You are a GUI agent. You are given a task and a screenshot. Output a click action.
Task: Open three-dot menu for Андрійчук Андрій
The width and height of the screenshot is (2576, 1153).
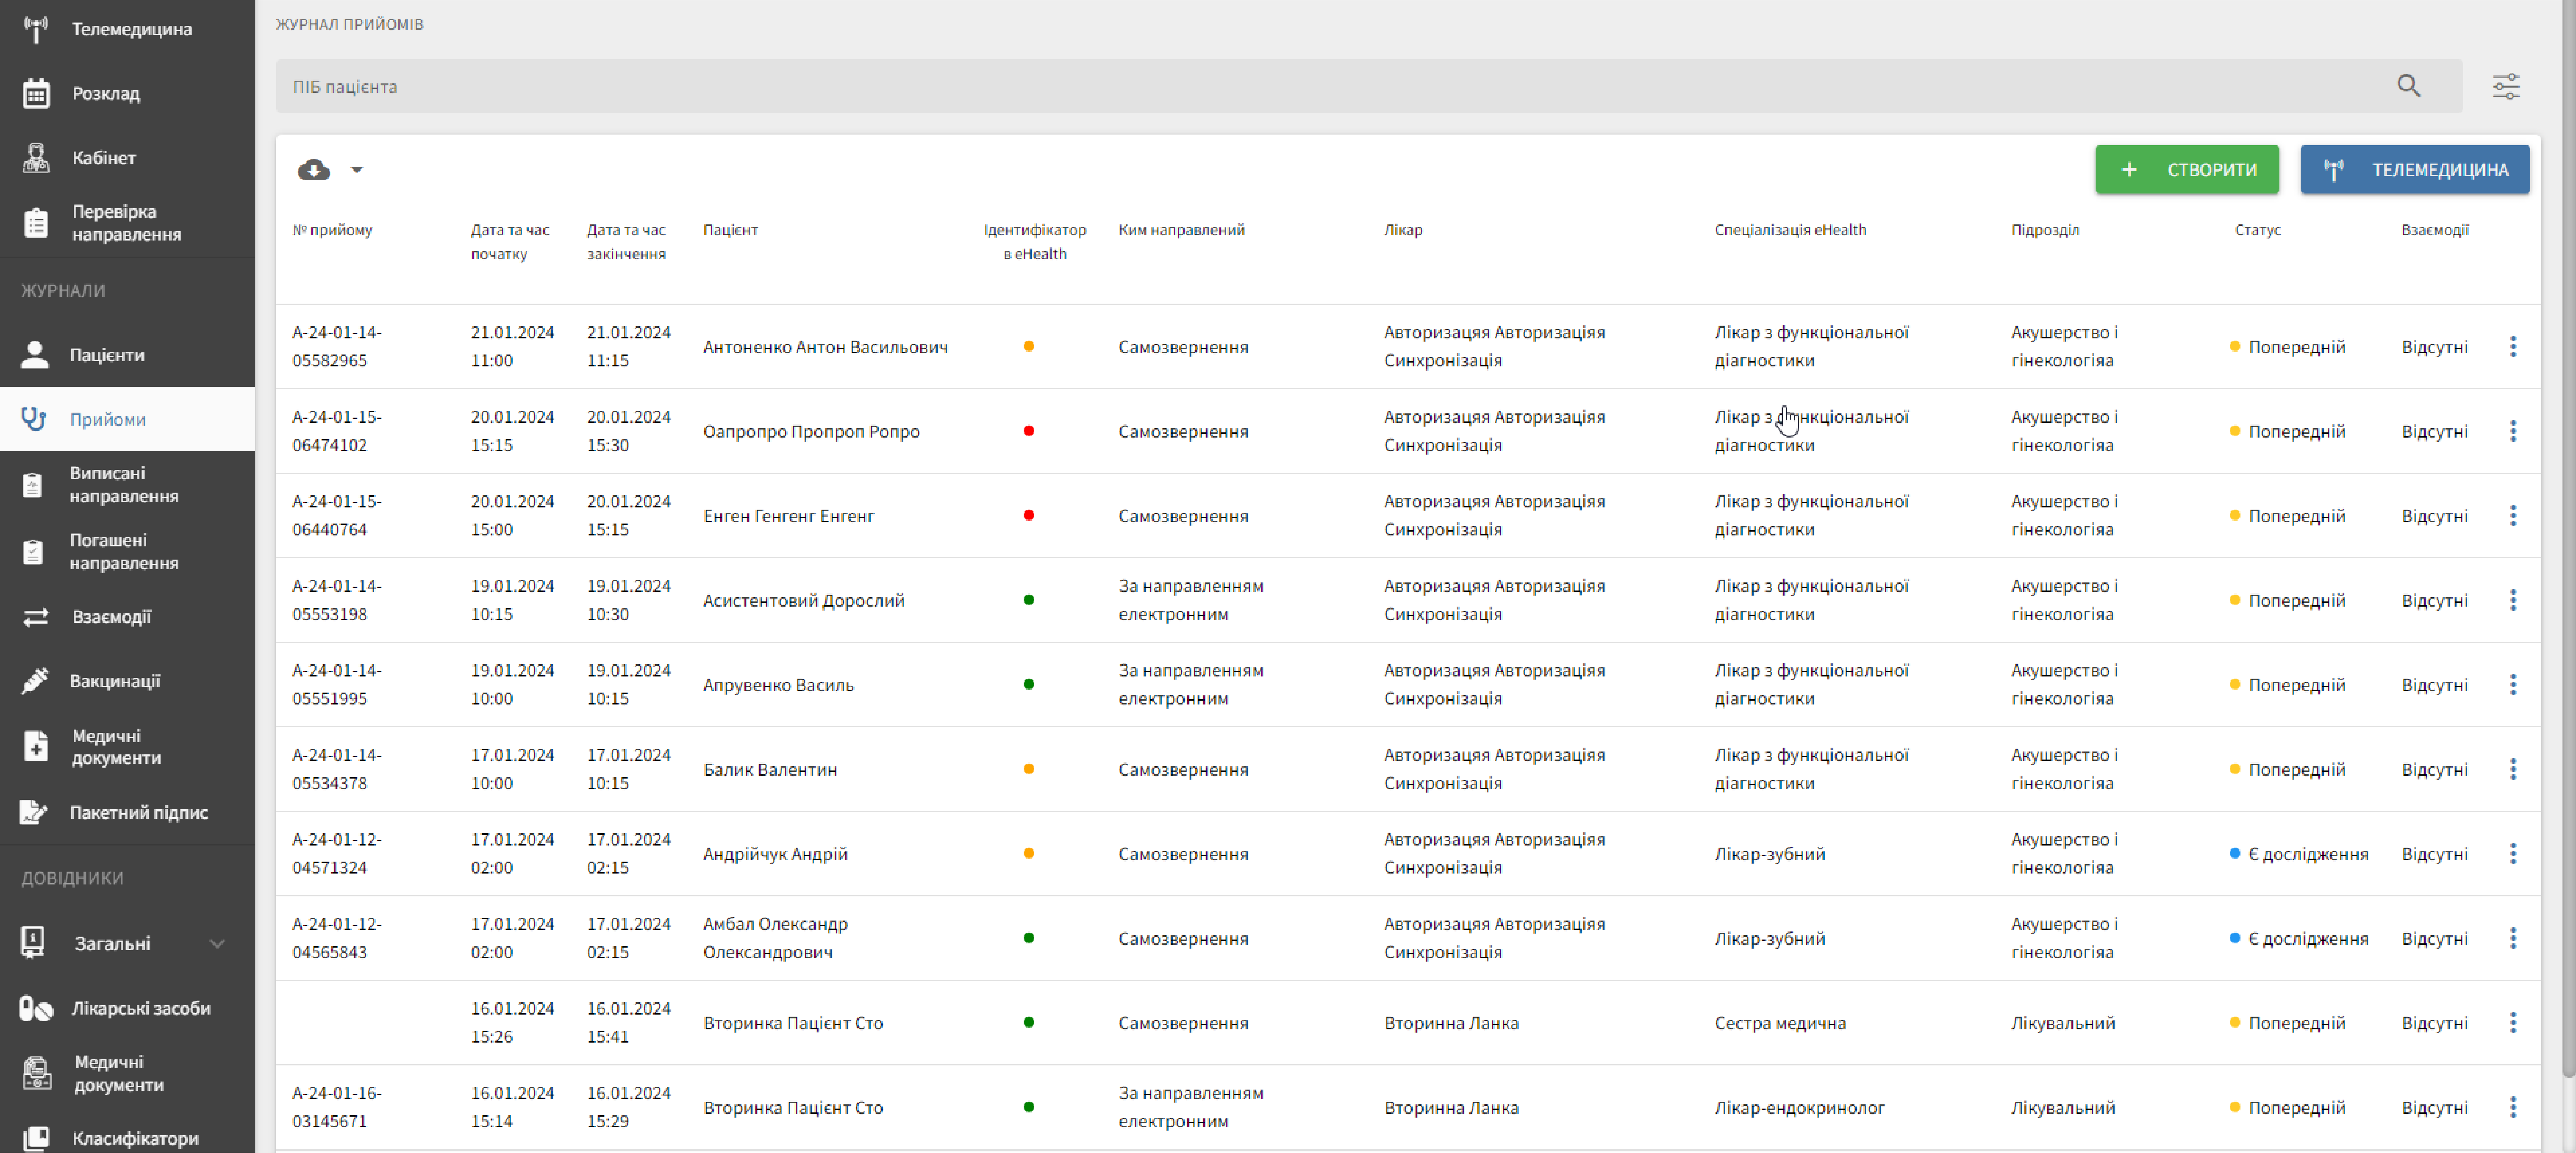(2512, 854)
